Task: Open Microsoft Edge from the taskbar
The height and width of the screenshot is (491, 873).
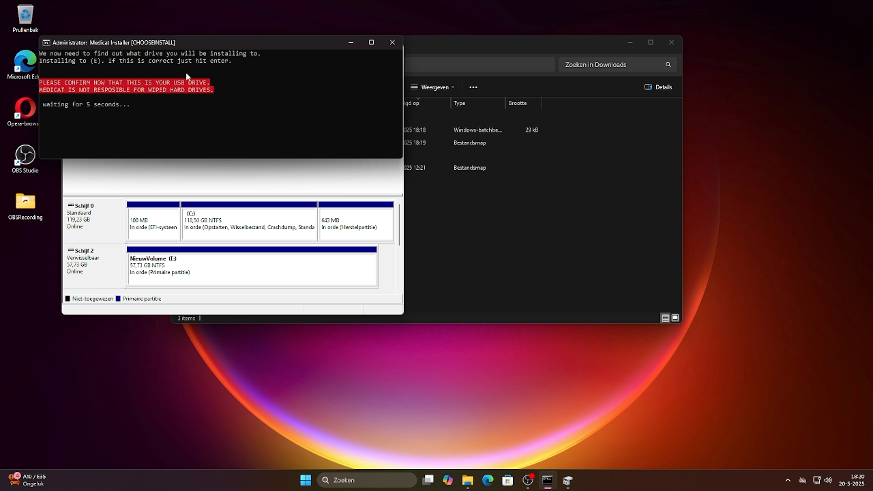Action: (x=488, y=480)
